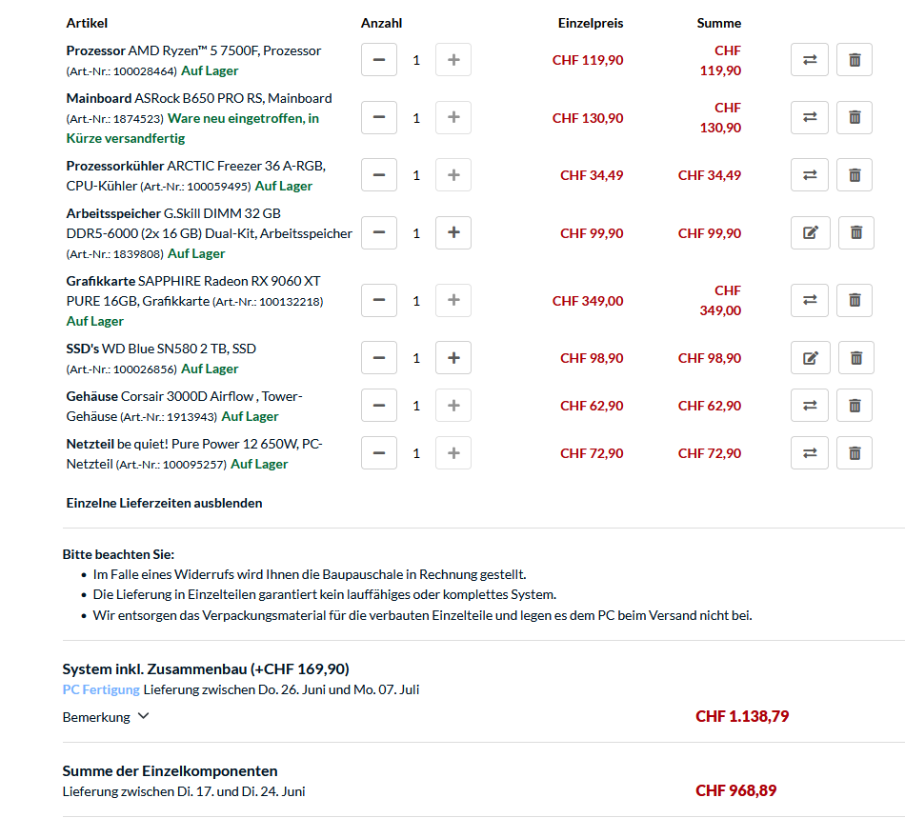
Task: Delete the Corsair 3000D Airflow case
Action: pos(855,406)
